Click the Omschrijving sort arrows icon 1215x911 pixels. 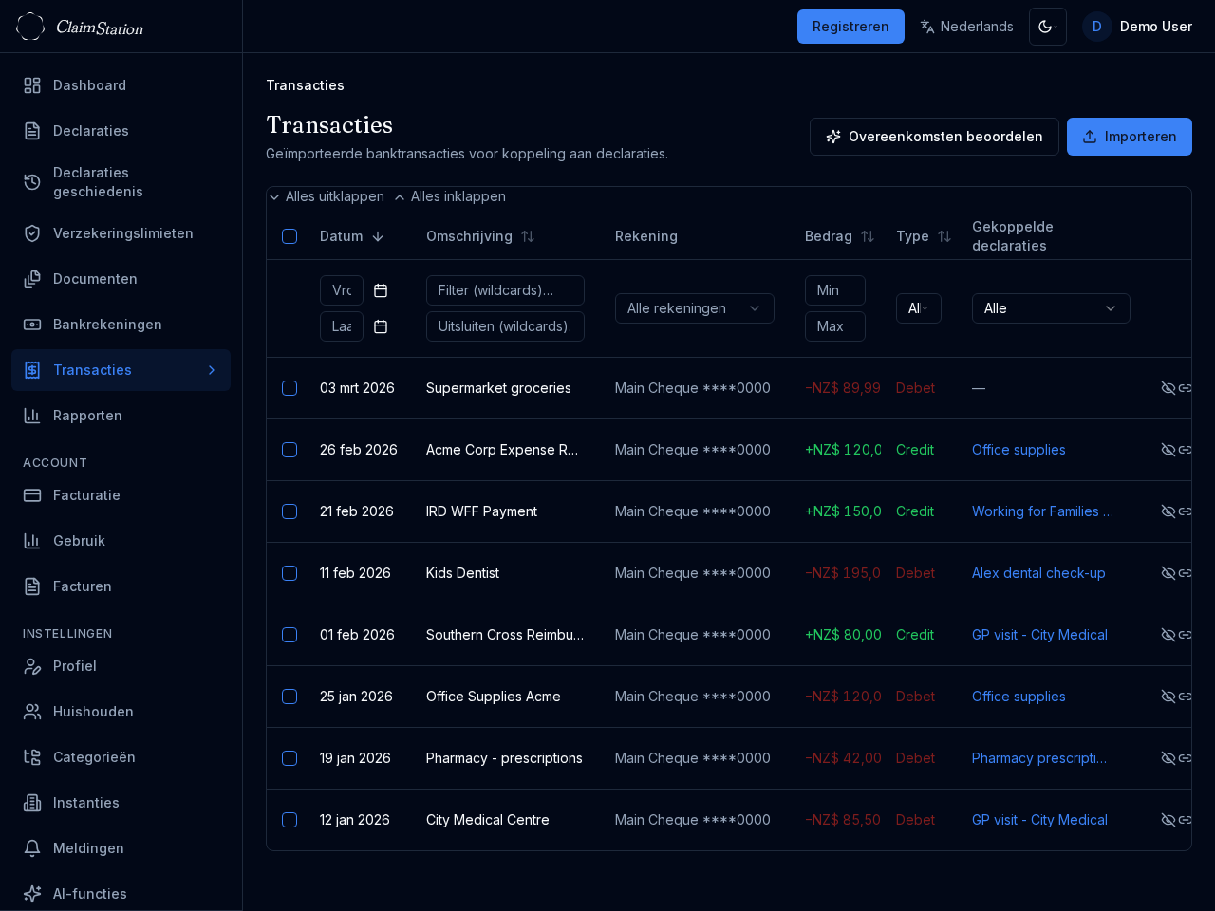click(x=528, y=236)
